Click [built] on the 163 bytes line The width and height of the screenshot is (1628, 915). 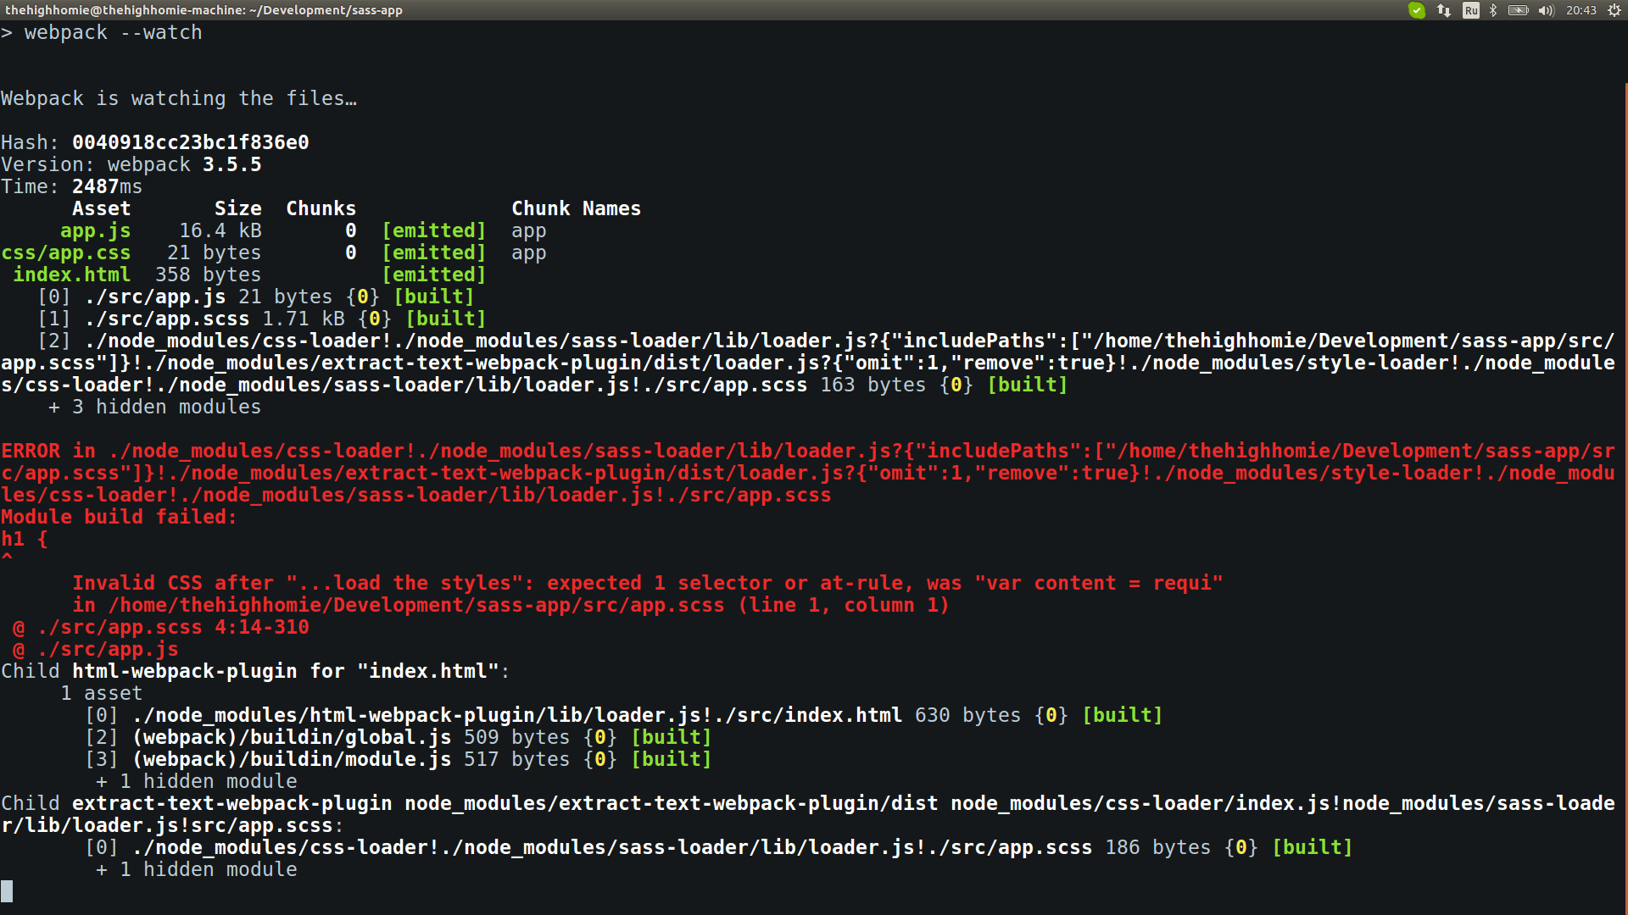point(1028,385)
